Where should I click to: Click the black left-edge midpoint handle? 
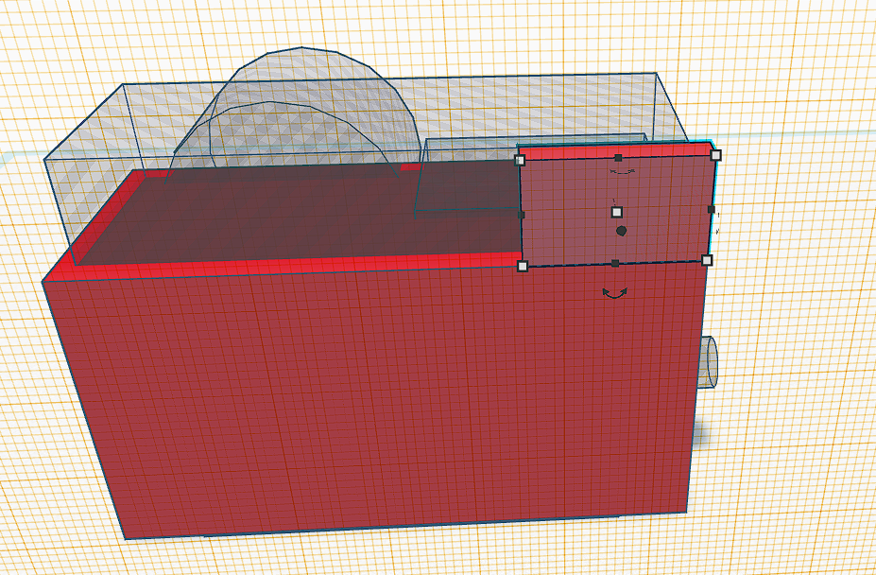click(522, 215)
